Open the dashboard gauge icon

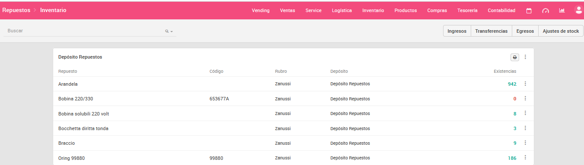546,10
